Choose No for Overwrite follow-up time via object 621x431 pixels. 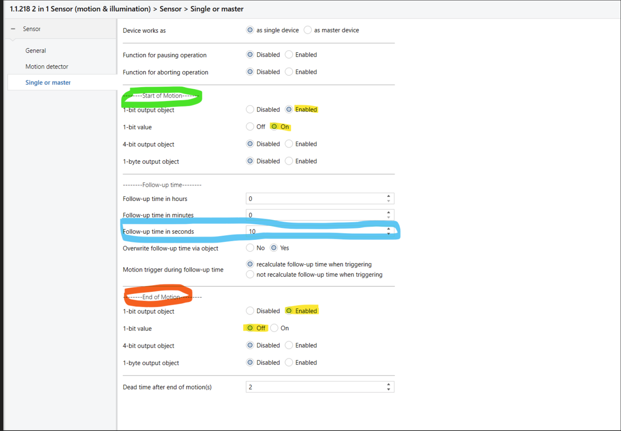250,248
